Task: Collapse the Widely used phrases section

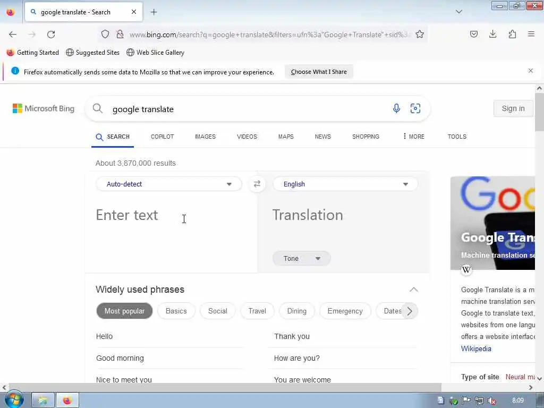Action: pyautogui.click(x=413, y=290)
